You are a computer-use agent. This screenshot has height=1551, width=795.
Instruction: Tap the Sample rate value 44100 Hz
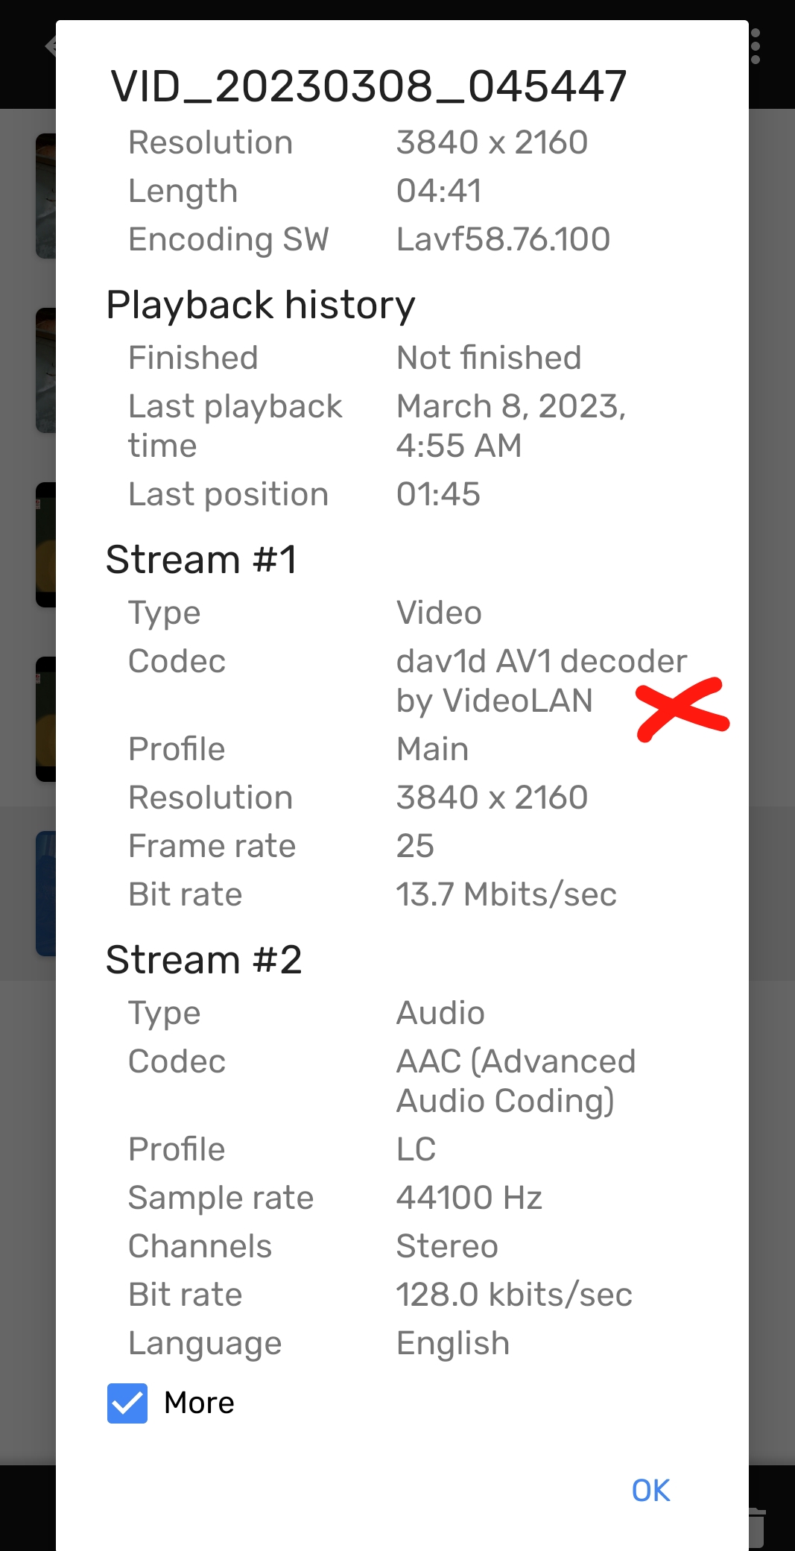coord(470,1197)
